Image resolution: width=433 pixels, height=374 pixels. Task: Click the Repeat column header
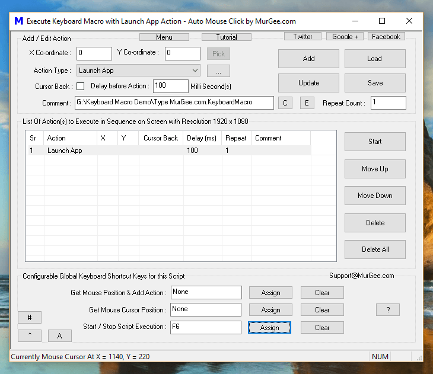[236, 138]
